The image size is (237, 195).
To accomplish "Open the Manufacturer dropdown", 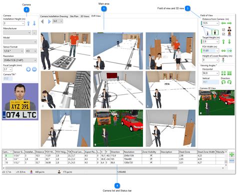I will click(29, 32).
